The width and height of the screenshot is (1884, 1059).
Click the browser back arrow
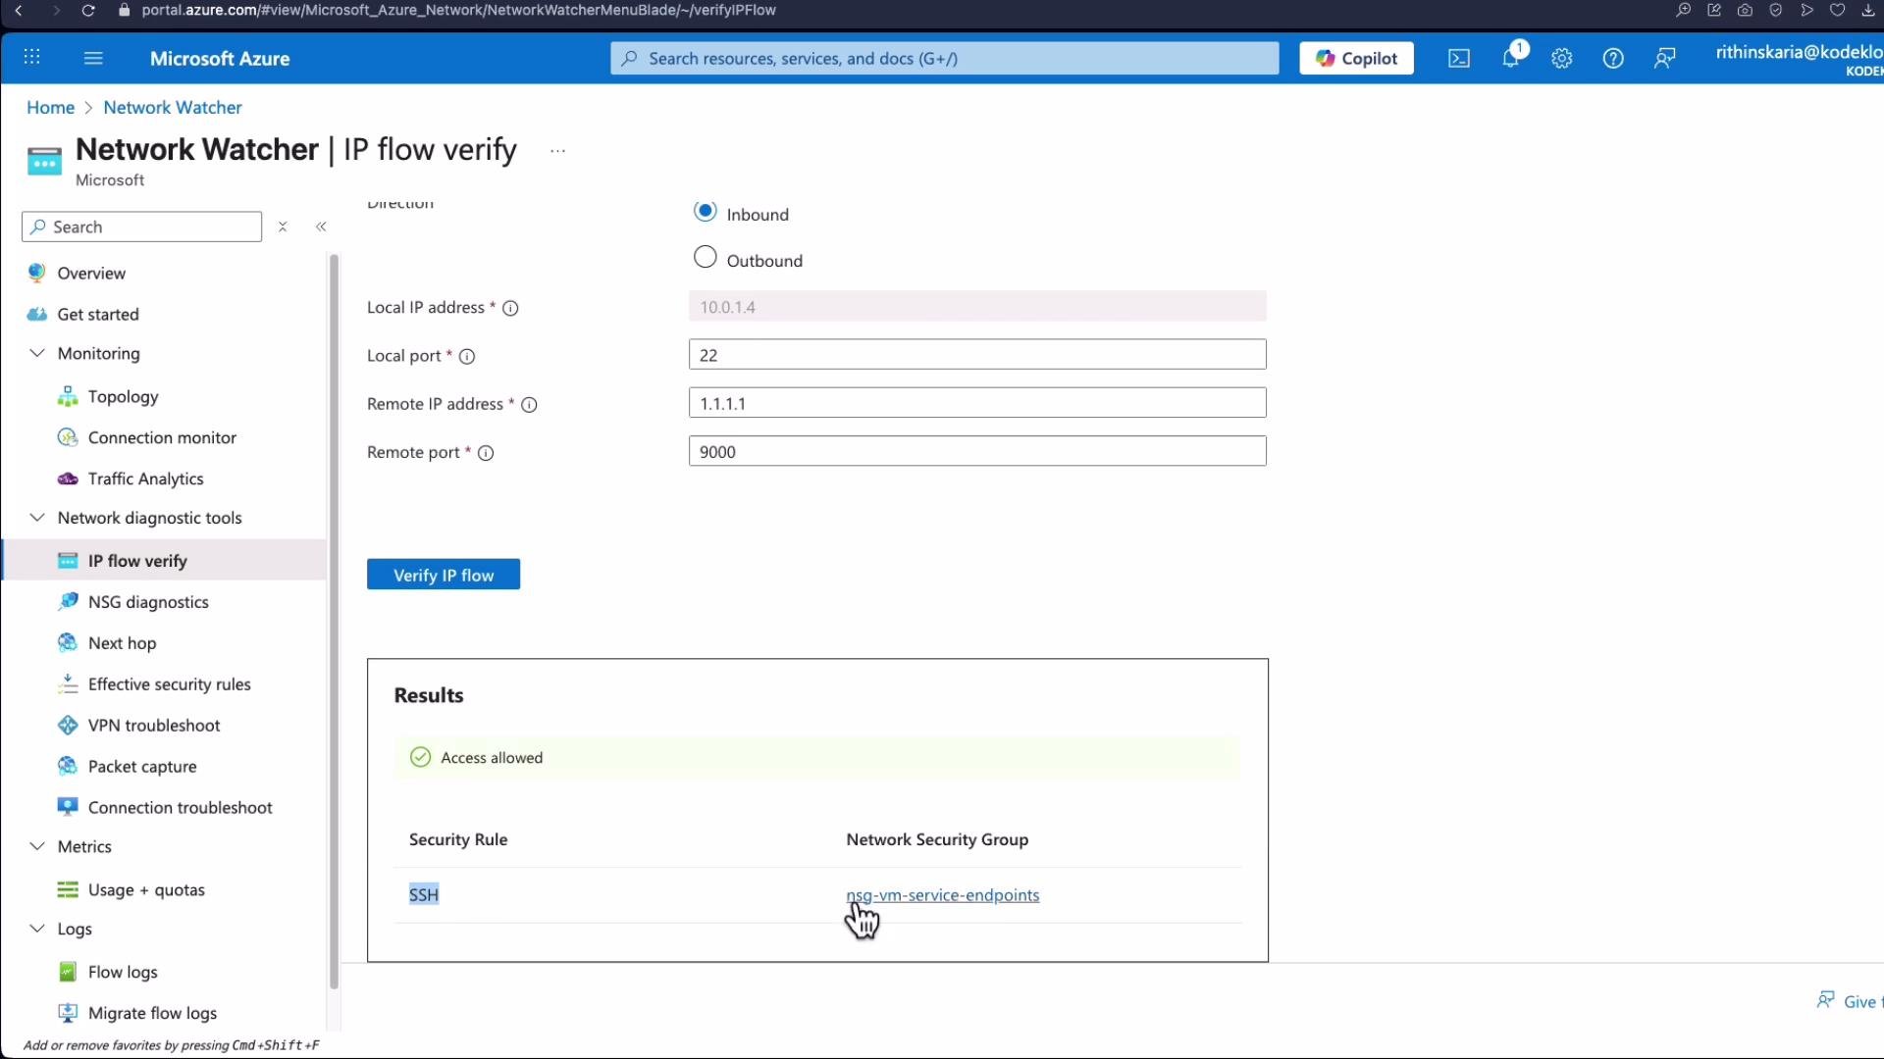(x=19, y=10)
